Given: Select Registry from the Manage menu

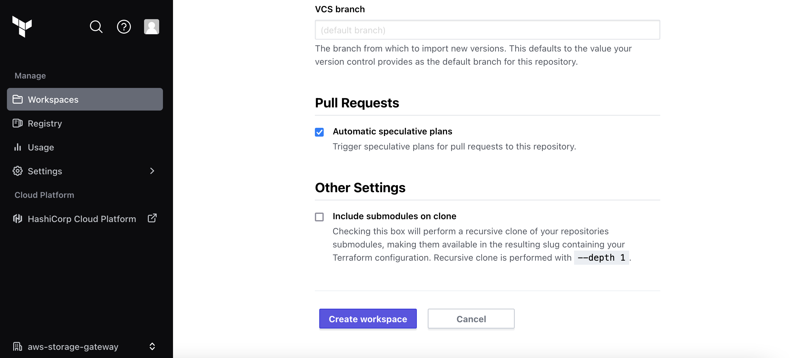Looking at the screenshot, I should point(45,123).
